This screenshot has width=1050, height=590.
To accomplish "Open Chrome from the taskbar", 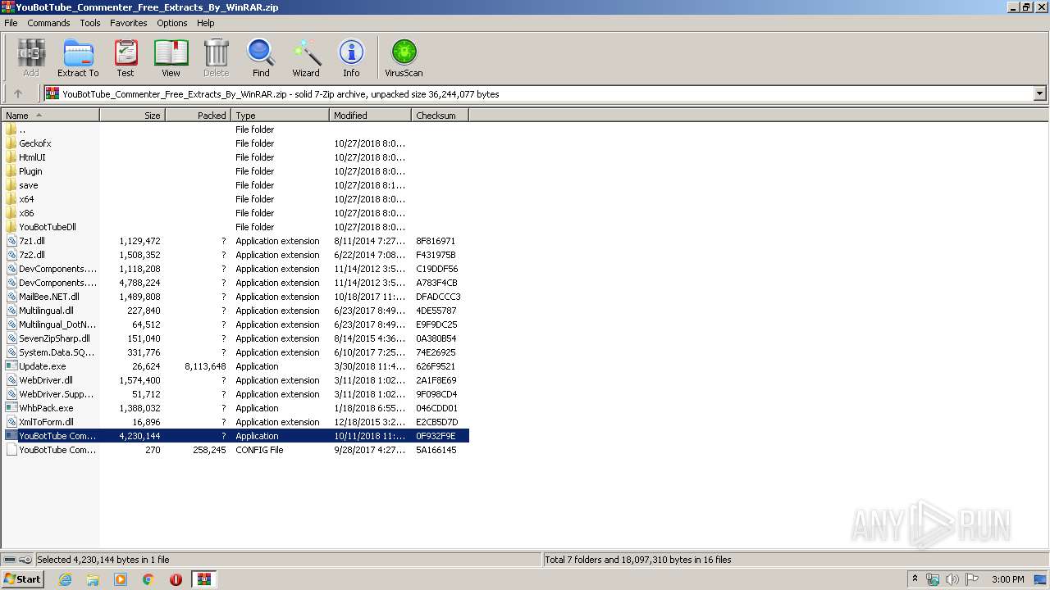I will [x=148, y=579].
